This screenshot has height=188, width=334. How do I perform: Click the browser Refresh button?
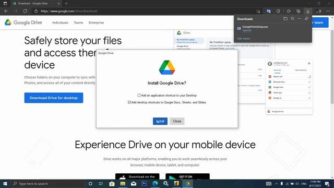[x=25, y=11]
